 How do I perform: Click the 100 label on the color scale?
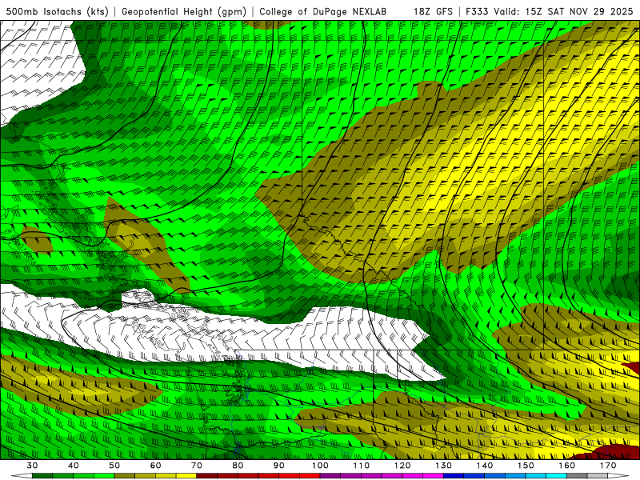pos(320,466)
